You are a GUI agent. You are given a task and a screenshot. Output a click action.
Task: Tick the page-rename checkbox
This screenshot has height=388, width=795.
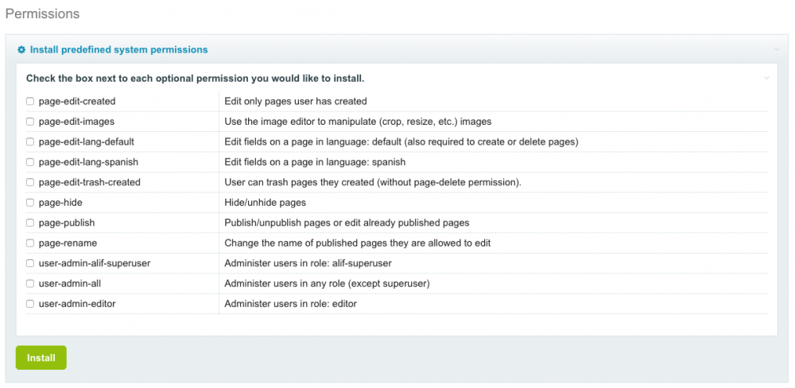point(30,243)
